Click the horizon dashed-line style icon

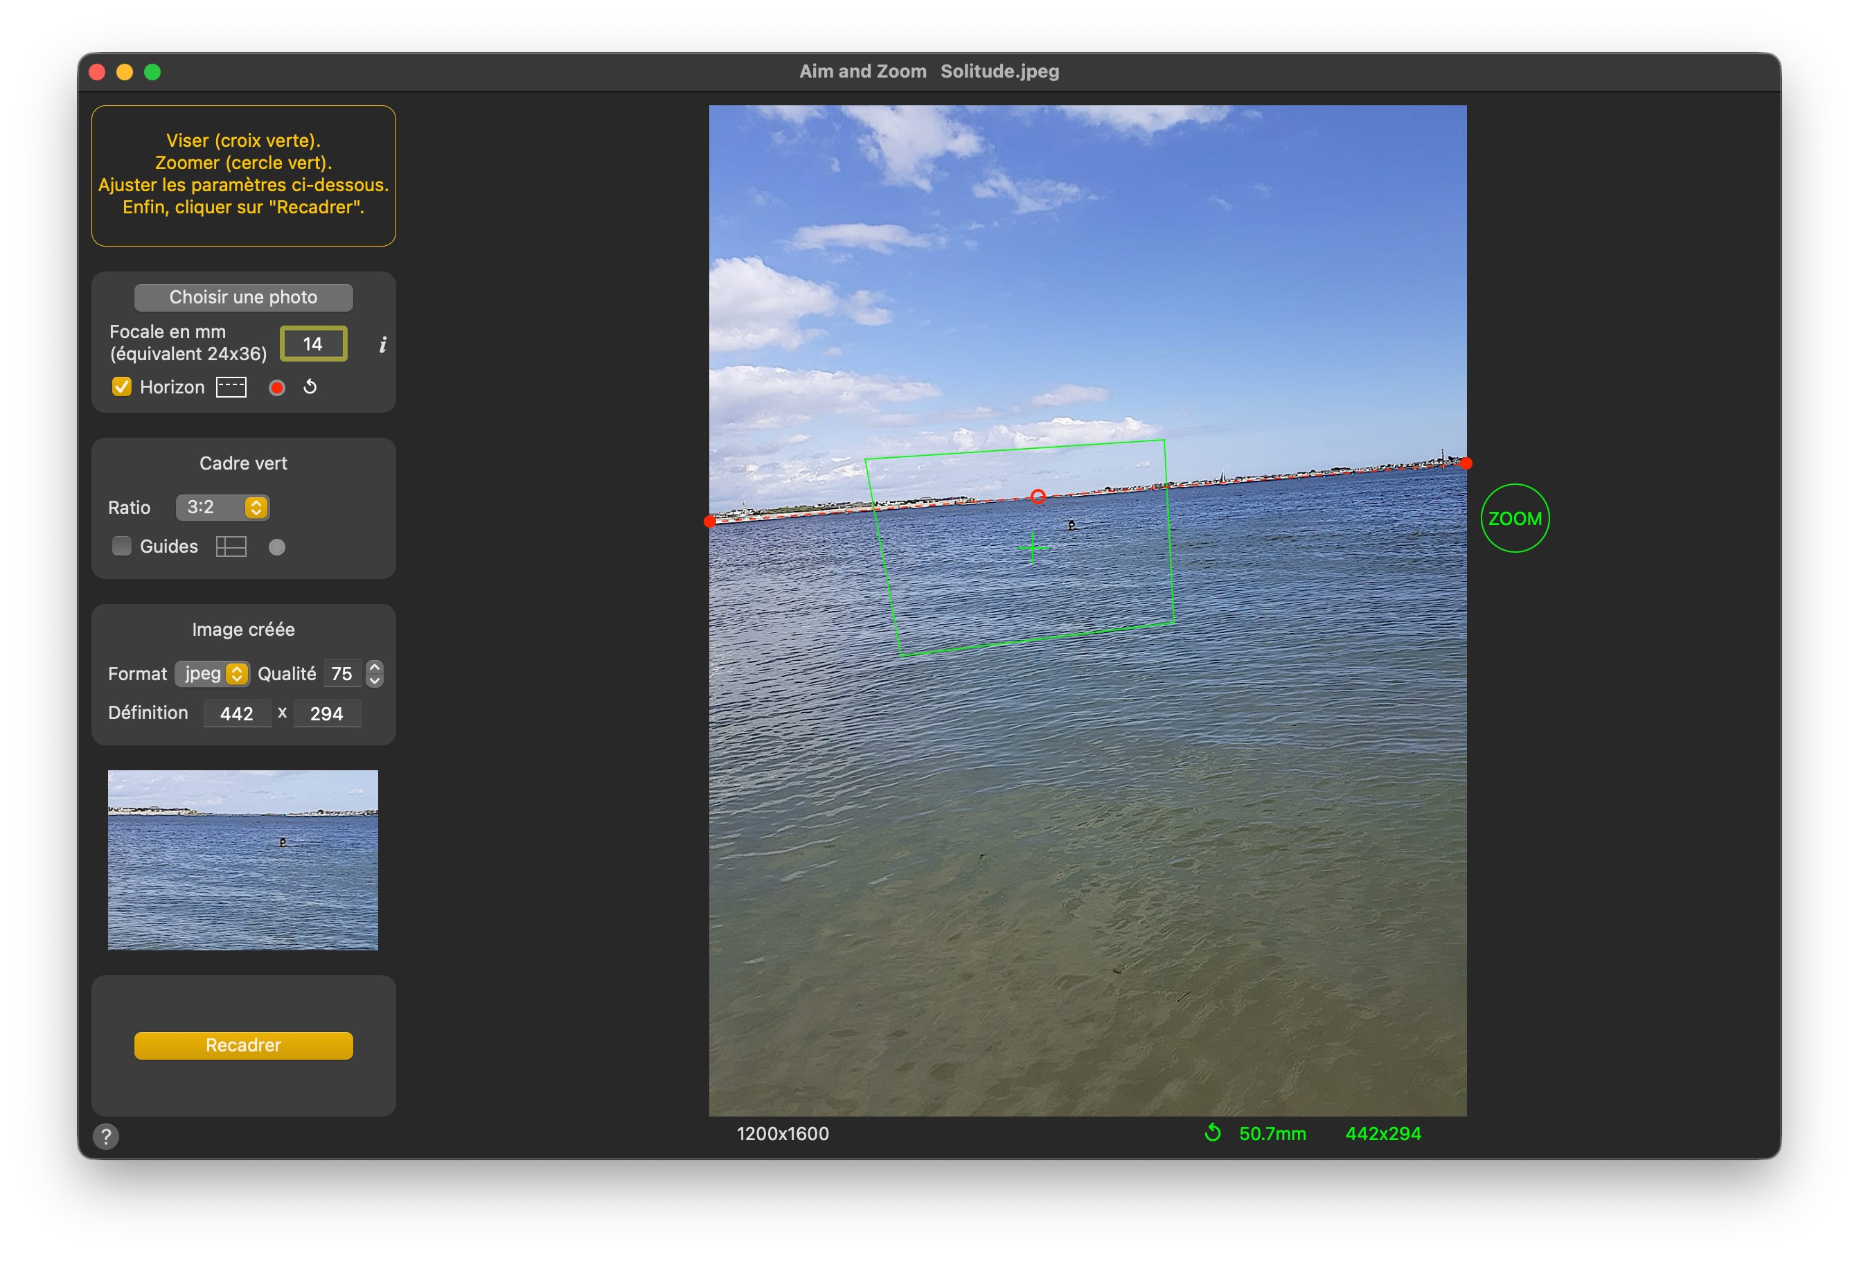pyautogui.click(x=231, y=387)
